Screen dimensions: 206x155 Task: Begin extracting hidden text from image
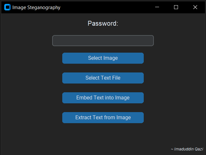[103, 118]
